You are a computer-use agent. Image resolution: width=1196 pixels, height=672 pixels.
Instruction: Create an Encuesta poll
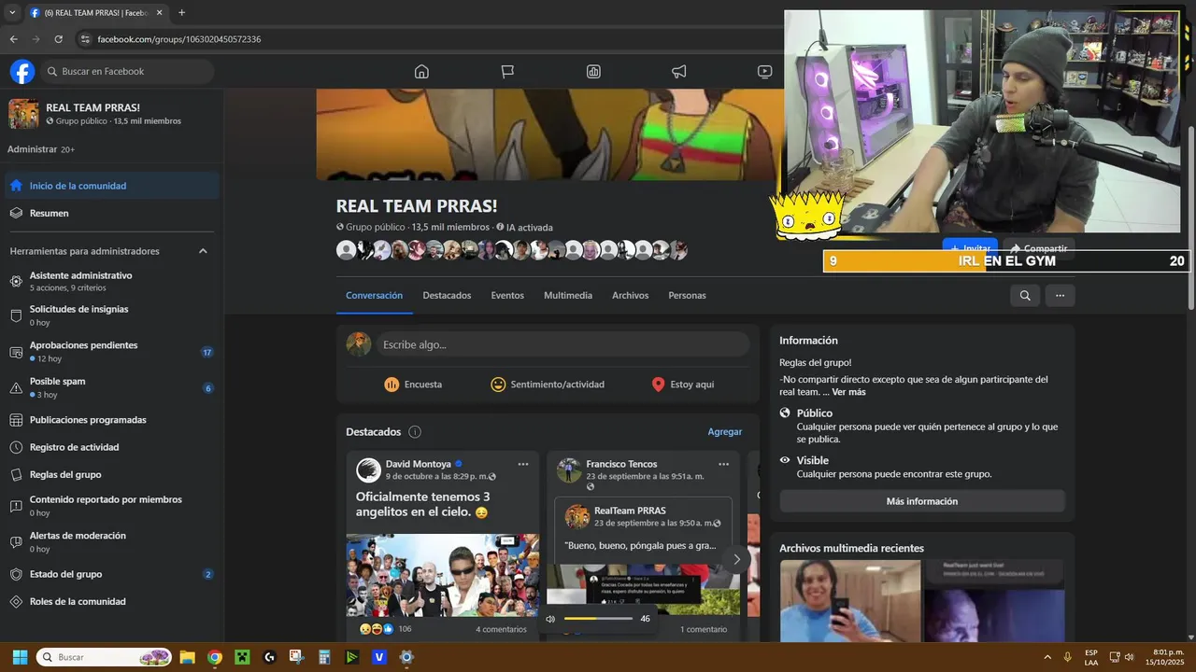pos(413,385)
